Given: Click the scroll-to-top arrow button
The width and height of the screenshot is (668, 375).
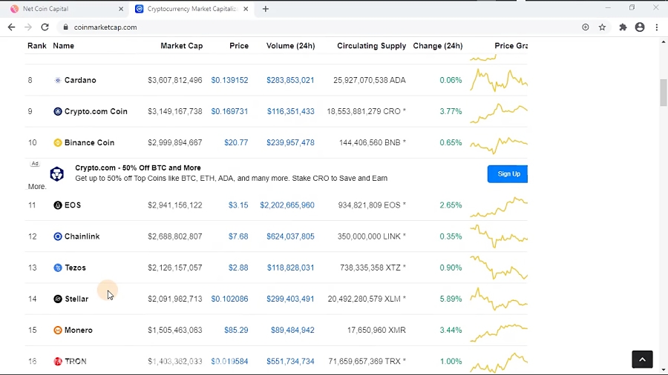Looking at the screenshot, I should point(642,359).
